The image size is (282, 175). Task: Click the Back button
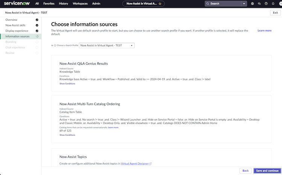click(x=246, y=171)
